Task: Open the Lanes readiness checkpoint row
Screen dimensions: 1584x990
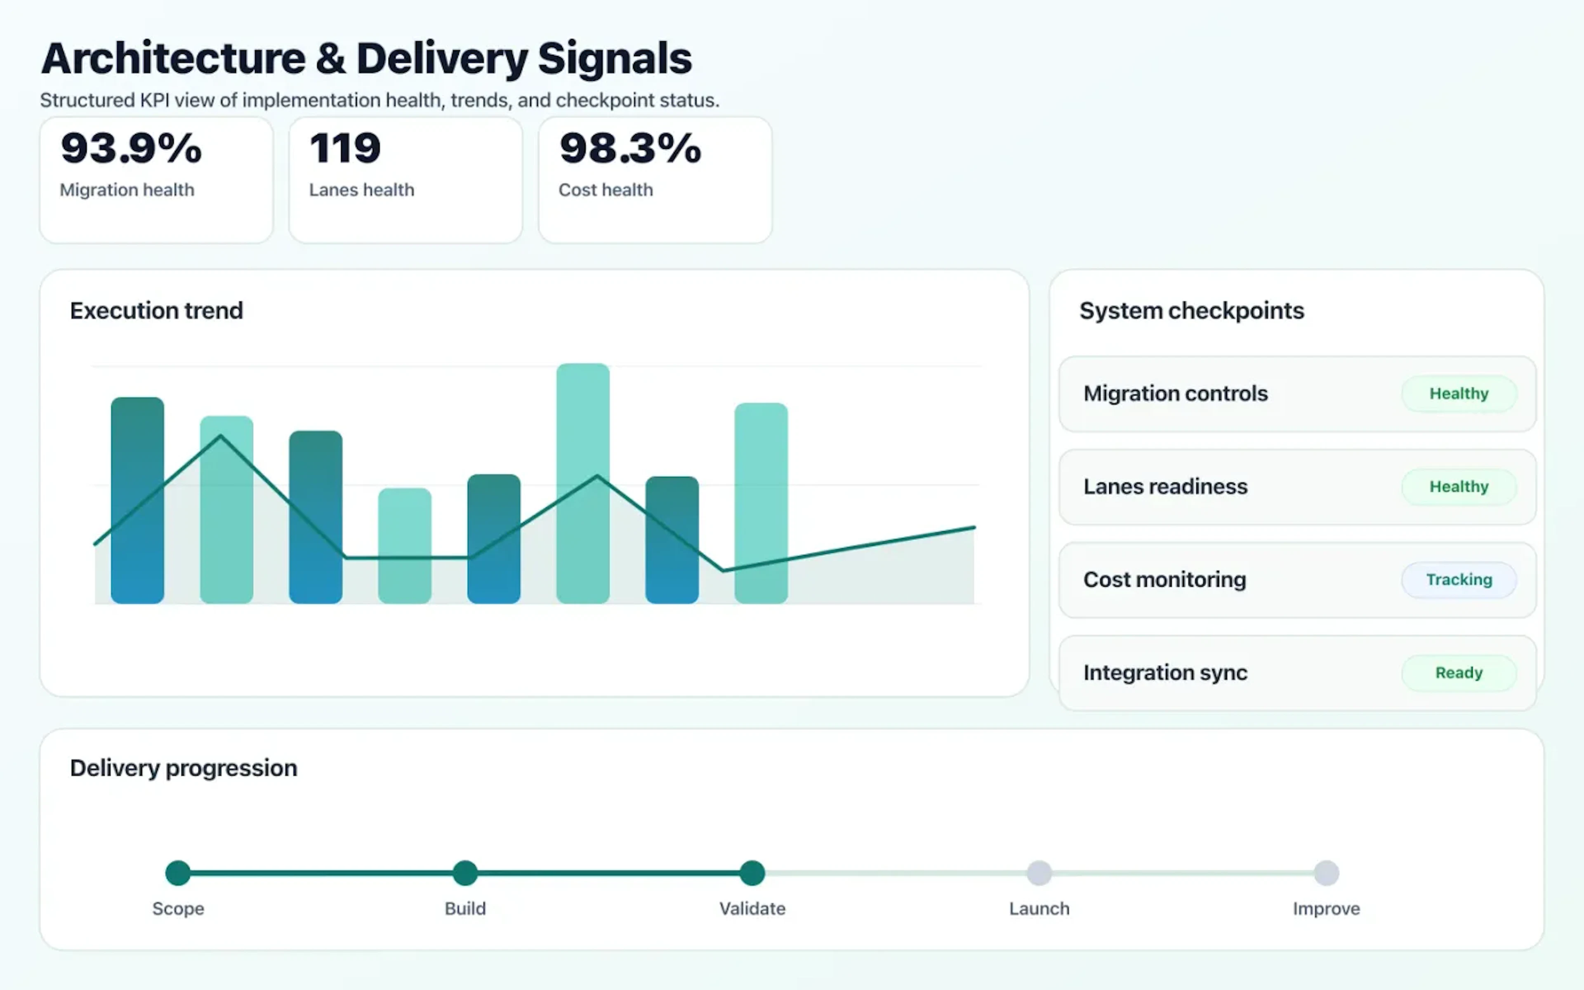Action: 1244,486
